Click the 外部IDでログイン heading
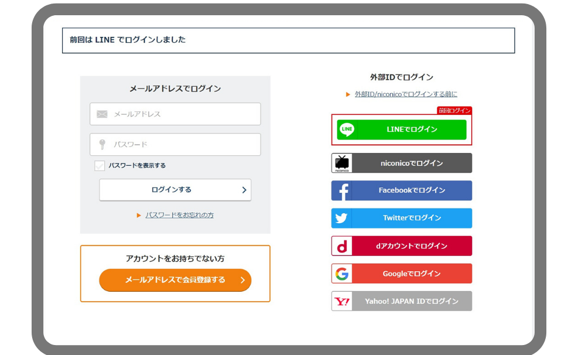Image resolution: width=568 pixels, height=355 pixels. pos(402,77)
